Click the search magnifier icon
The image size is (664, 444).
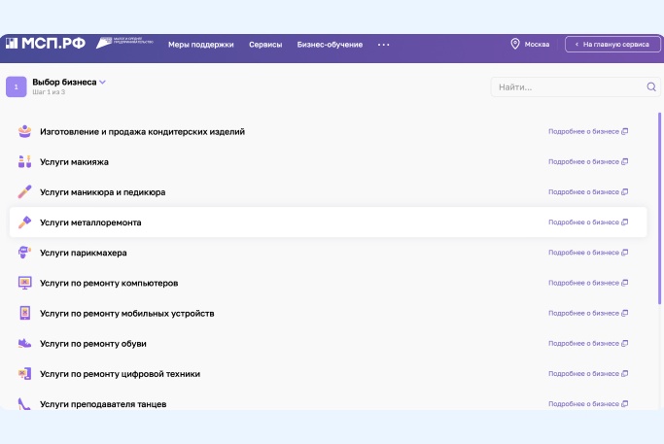651,87
